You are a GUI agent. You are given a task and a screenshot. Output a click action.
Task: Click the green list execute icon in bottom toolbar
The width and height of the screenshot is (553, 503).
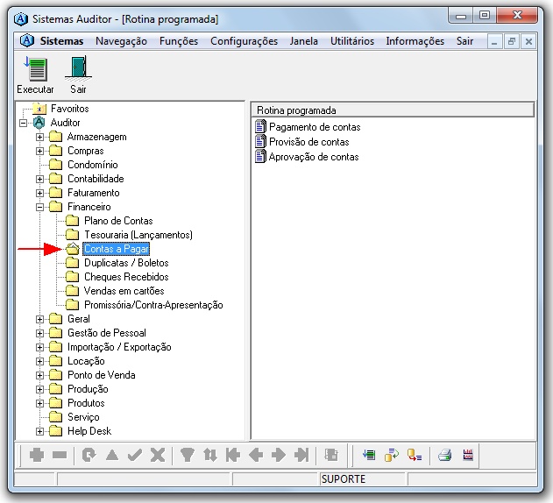click(x=369, y=455)
